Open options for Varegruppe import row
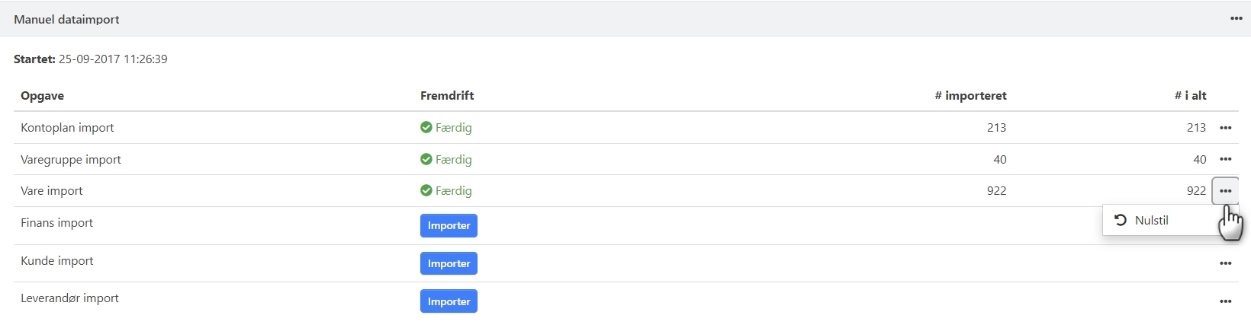The width and height of the screenshot is (1251, 328). [x=1225, y=160]
